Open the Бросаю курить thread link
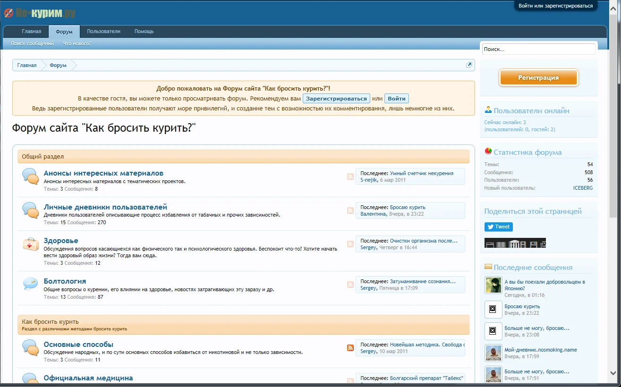Viewport: 621px width, 387px height. pos(408,207)
